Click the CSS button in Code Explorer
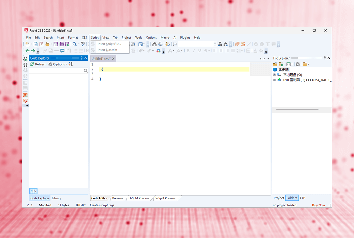 (x=33, y=191)
